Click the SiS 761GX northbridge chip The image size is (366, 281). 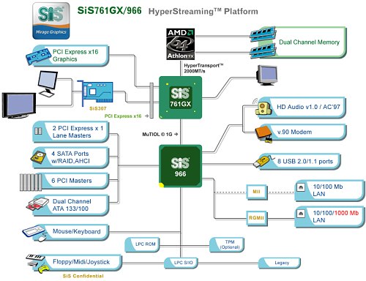coord(181,97)
